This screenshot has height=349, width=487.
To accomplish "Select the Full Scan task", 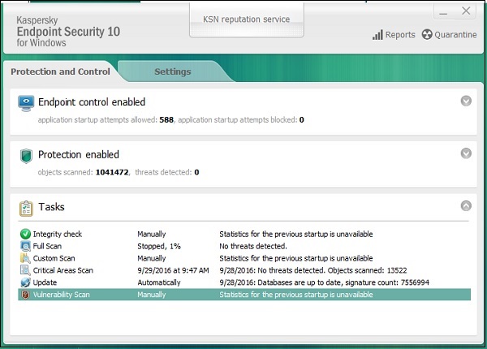I will point(244,246).
